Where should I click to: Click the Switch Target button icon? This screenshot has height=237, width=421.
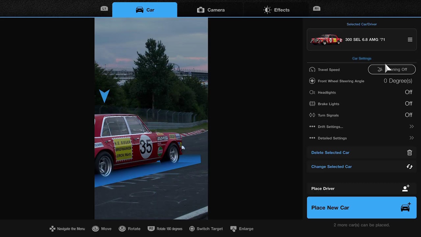point(192,228)
